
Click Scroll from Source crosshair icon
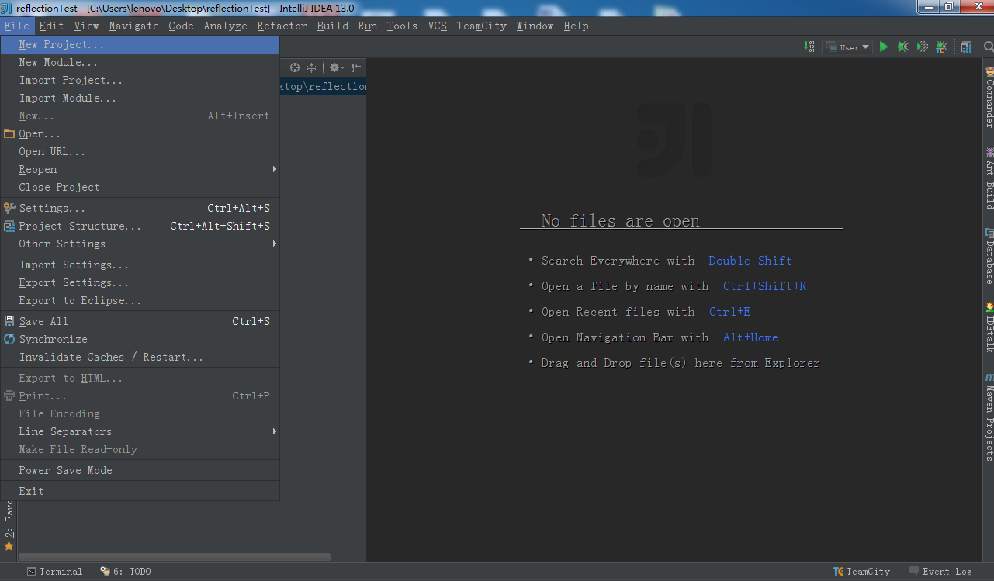(295, 67)
